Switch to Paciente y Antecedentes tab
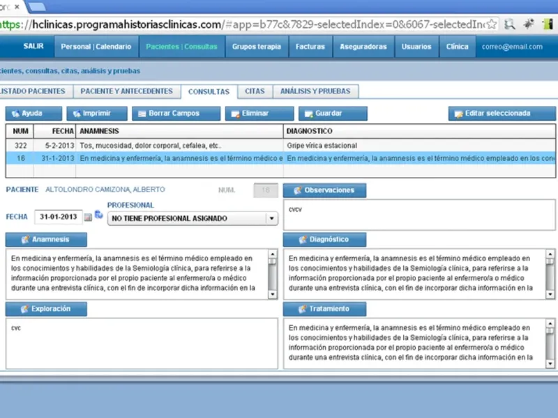This screenshot has height=418, width=558. 127,91
